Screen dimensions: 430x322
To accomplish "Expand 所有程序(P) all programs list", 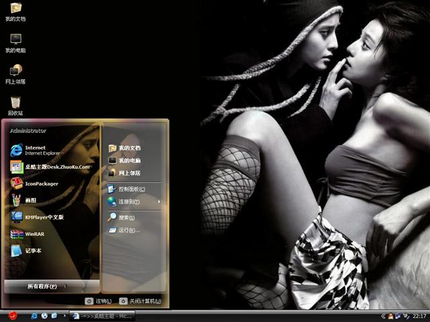I will click(x=52, y=286).
